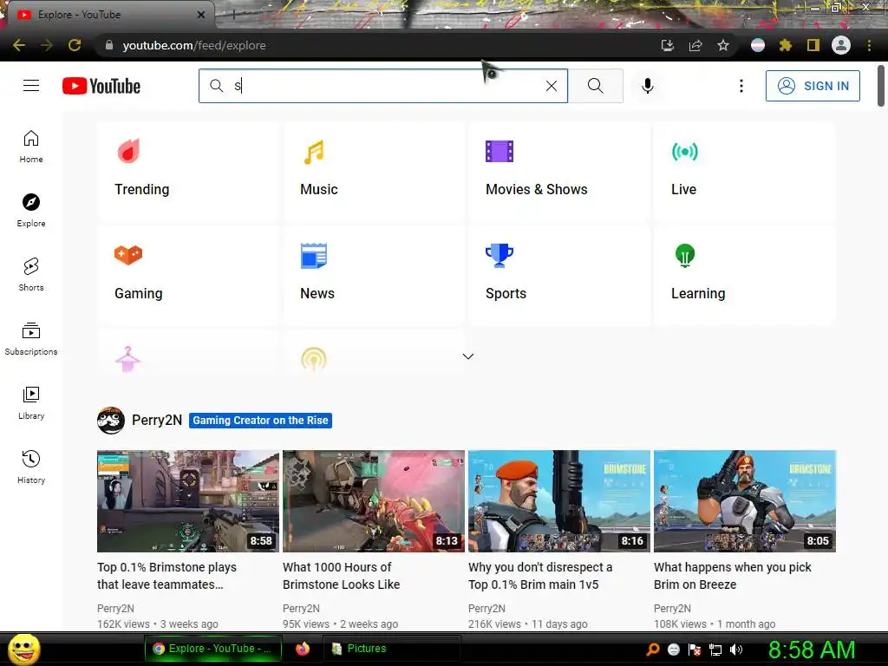The image size is (888, 666).
Task: Open Pictures taskbar window
Action: [x=391, y=649]
